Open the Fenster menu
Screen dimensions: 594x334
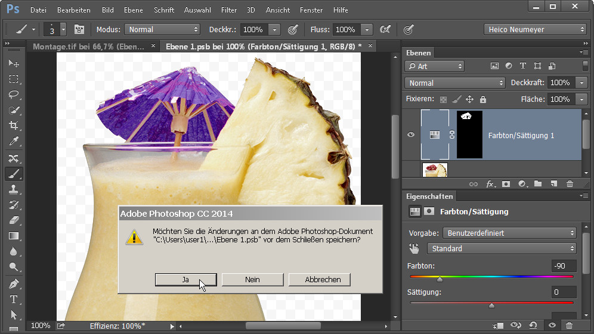(x=311, y=10)
